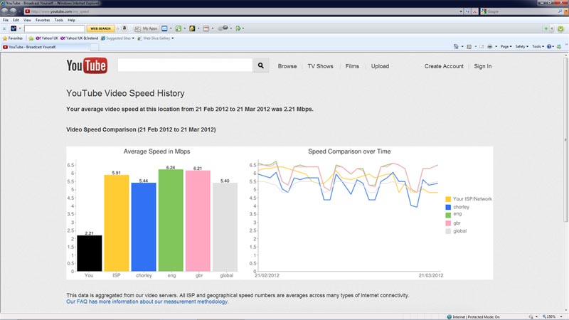Screen dimensions: 569x320
Task: Open the Yahoo! UK & Ireland favorites link
Action: pos(79,38)
